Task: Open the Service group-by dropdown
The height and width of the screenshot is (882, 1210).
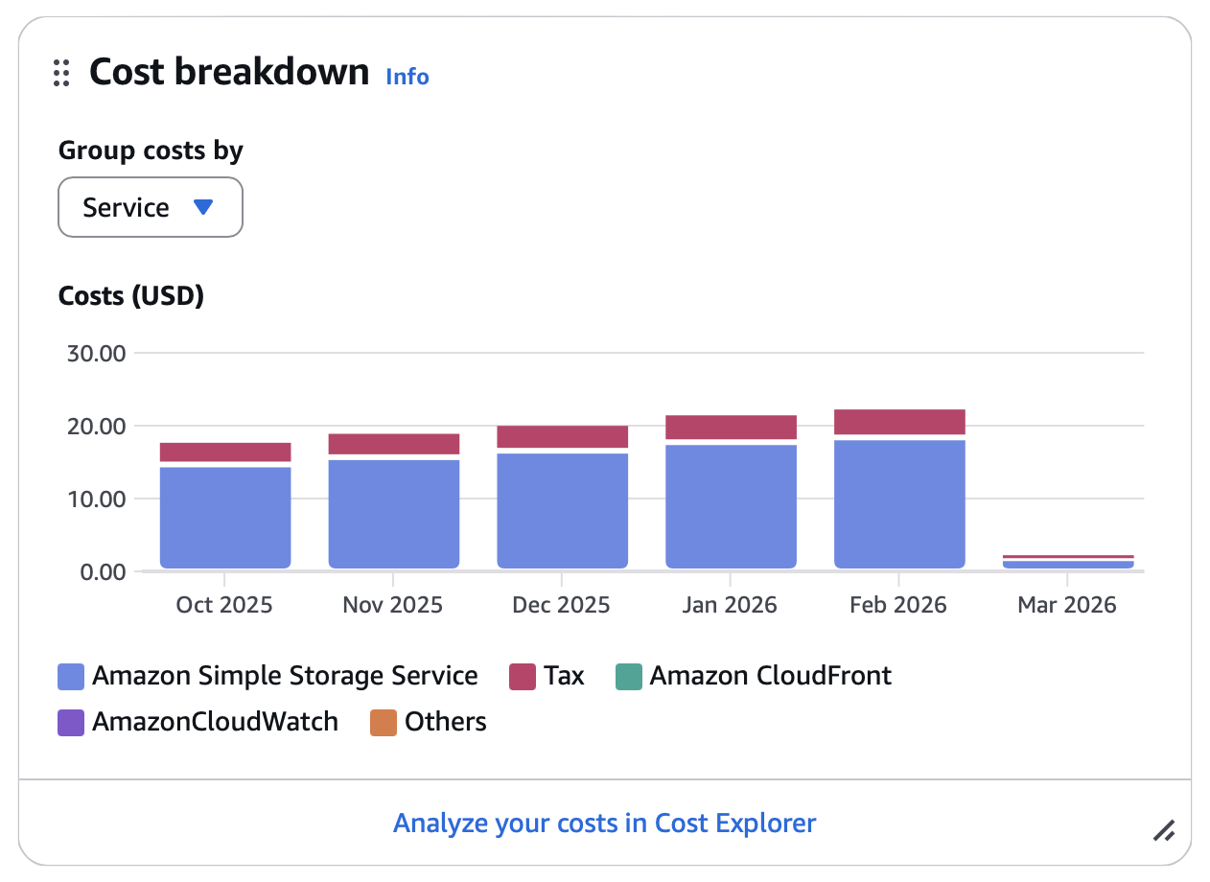Action: tap(151, 207)
